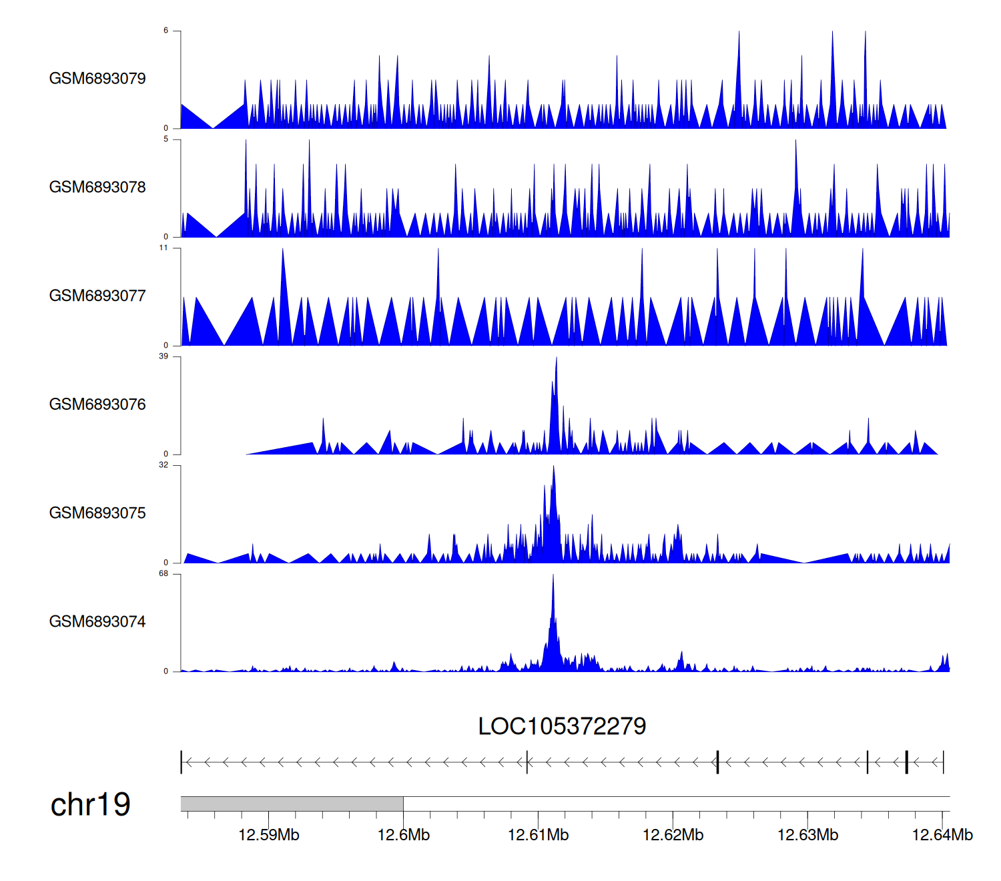Screen dimensions: 1001x881
Task: Click the 12.64Mb axis label
Action: 942,835
